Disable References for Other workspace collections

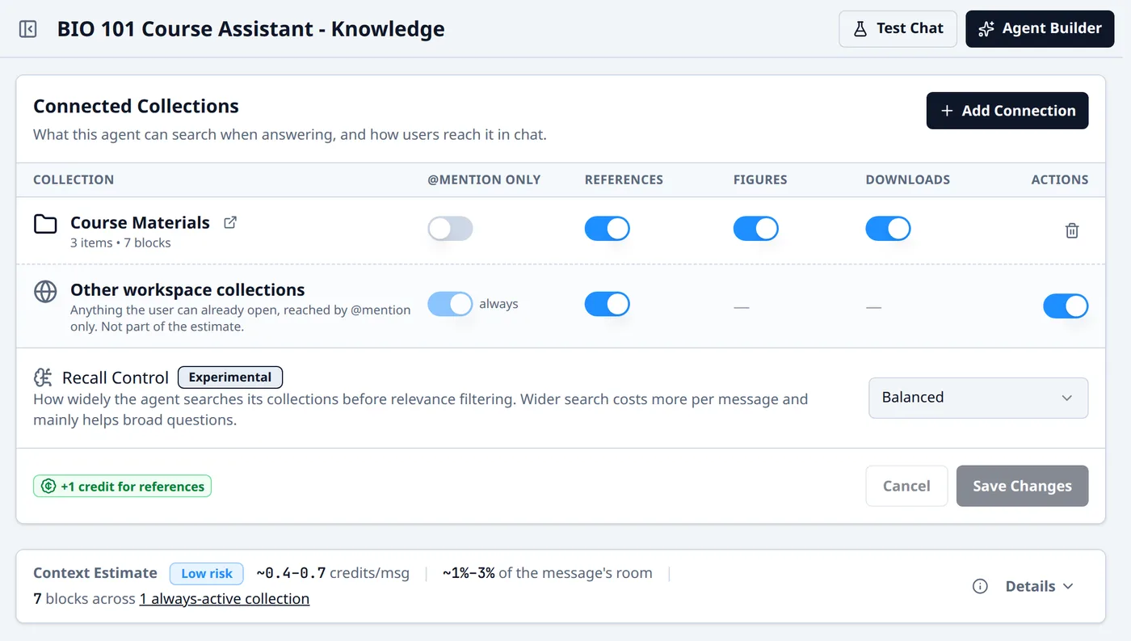pyautogui.click(x=607, y=304)
